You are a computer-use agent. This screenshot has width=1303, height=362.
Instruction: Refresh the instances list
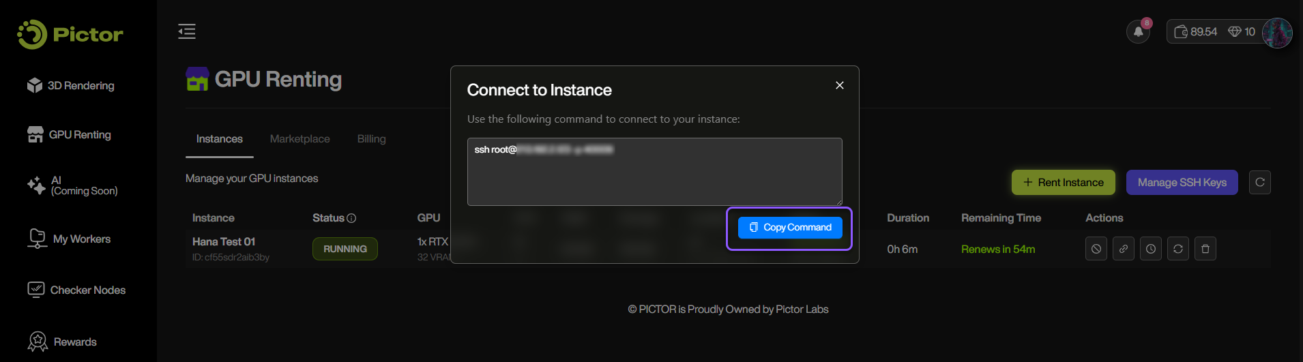(1260, 182)
